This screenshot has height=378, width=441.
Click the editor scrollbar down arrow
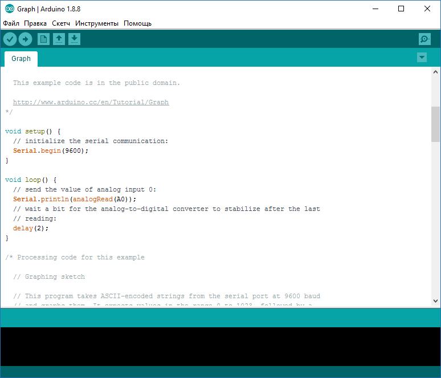pyautogui.click(x=435, y=301)
